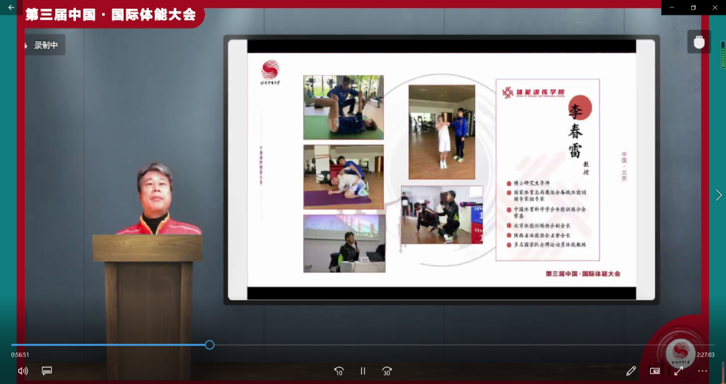Skip back 10 seconds
The width and height of the screenshot is (726, 384).
tap(339, 371)
